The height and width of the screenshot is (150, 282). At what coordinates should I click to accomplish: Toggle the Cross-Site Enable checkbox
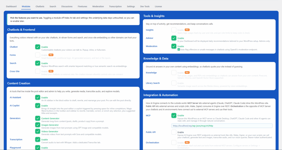(37, 71)
